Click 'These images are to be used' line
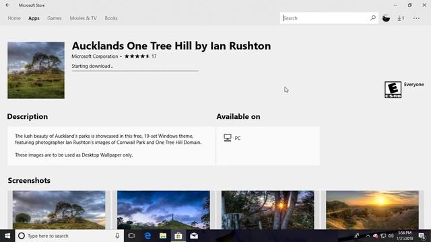 point(74,155)
